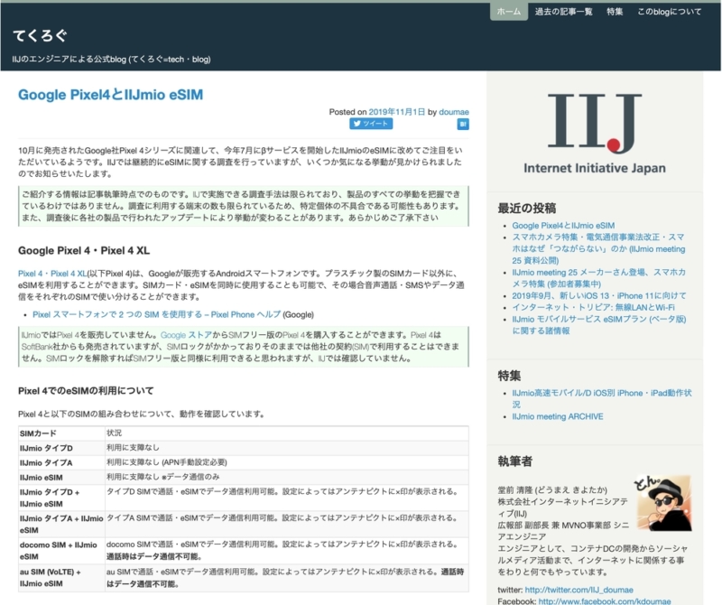Image resolution: width=722 pixels, height=605 pixels.
Task: Click the Twitter tweet button
Action: click(371, 124)
